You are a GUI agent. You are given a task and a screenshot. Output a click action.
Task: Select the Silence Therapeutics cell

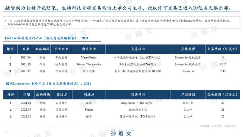[89, 64]
